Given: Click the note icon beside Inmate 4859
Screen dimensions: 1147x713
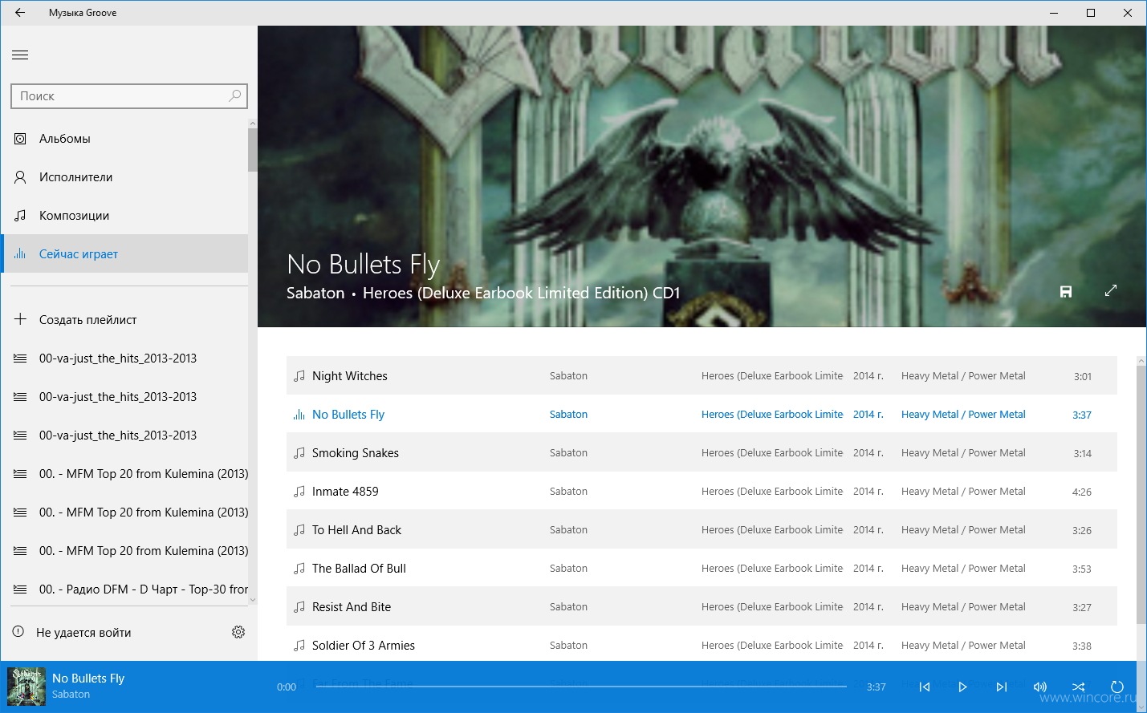Looking at the screenshot, I should (299, 492).
